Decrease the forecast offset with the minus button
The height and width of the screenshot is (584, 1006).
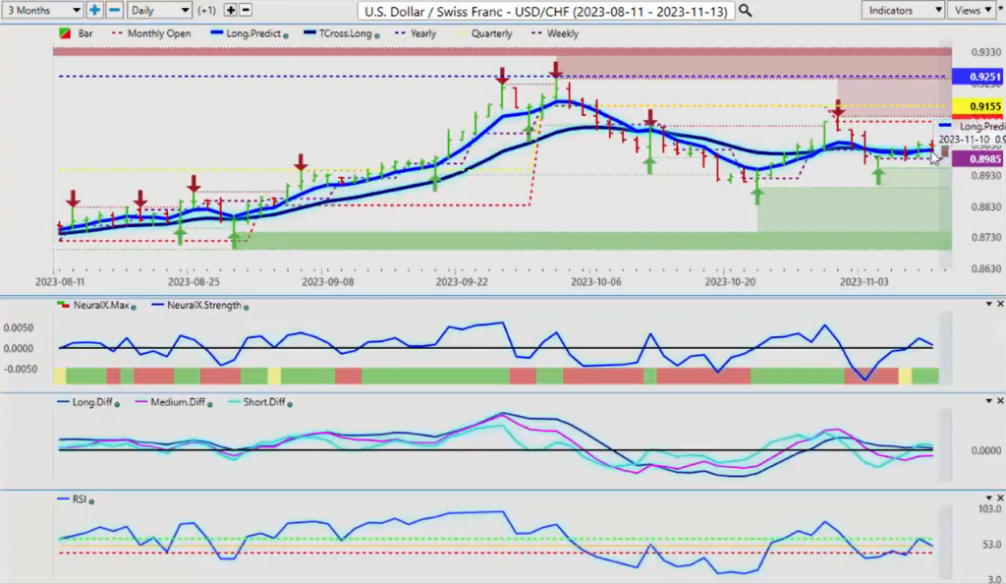[245, 10]
